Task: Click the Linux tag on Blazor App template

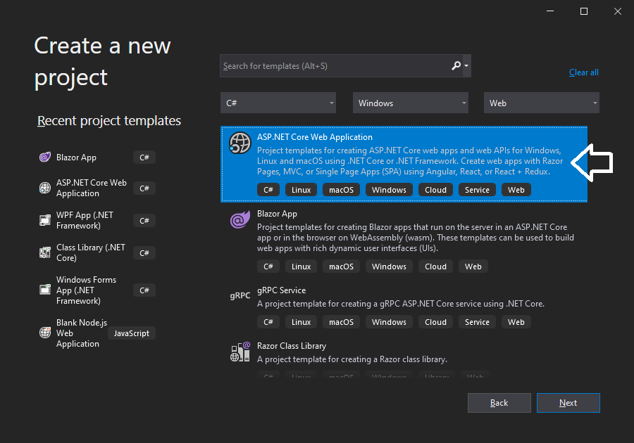Action: coord(302,267)
